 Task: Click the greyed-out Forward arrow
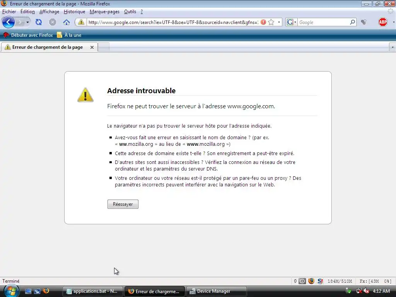point(20,22)
